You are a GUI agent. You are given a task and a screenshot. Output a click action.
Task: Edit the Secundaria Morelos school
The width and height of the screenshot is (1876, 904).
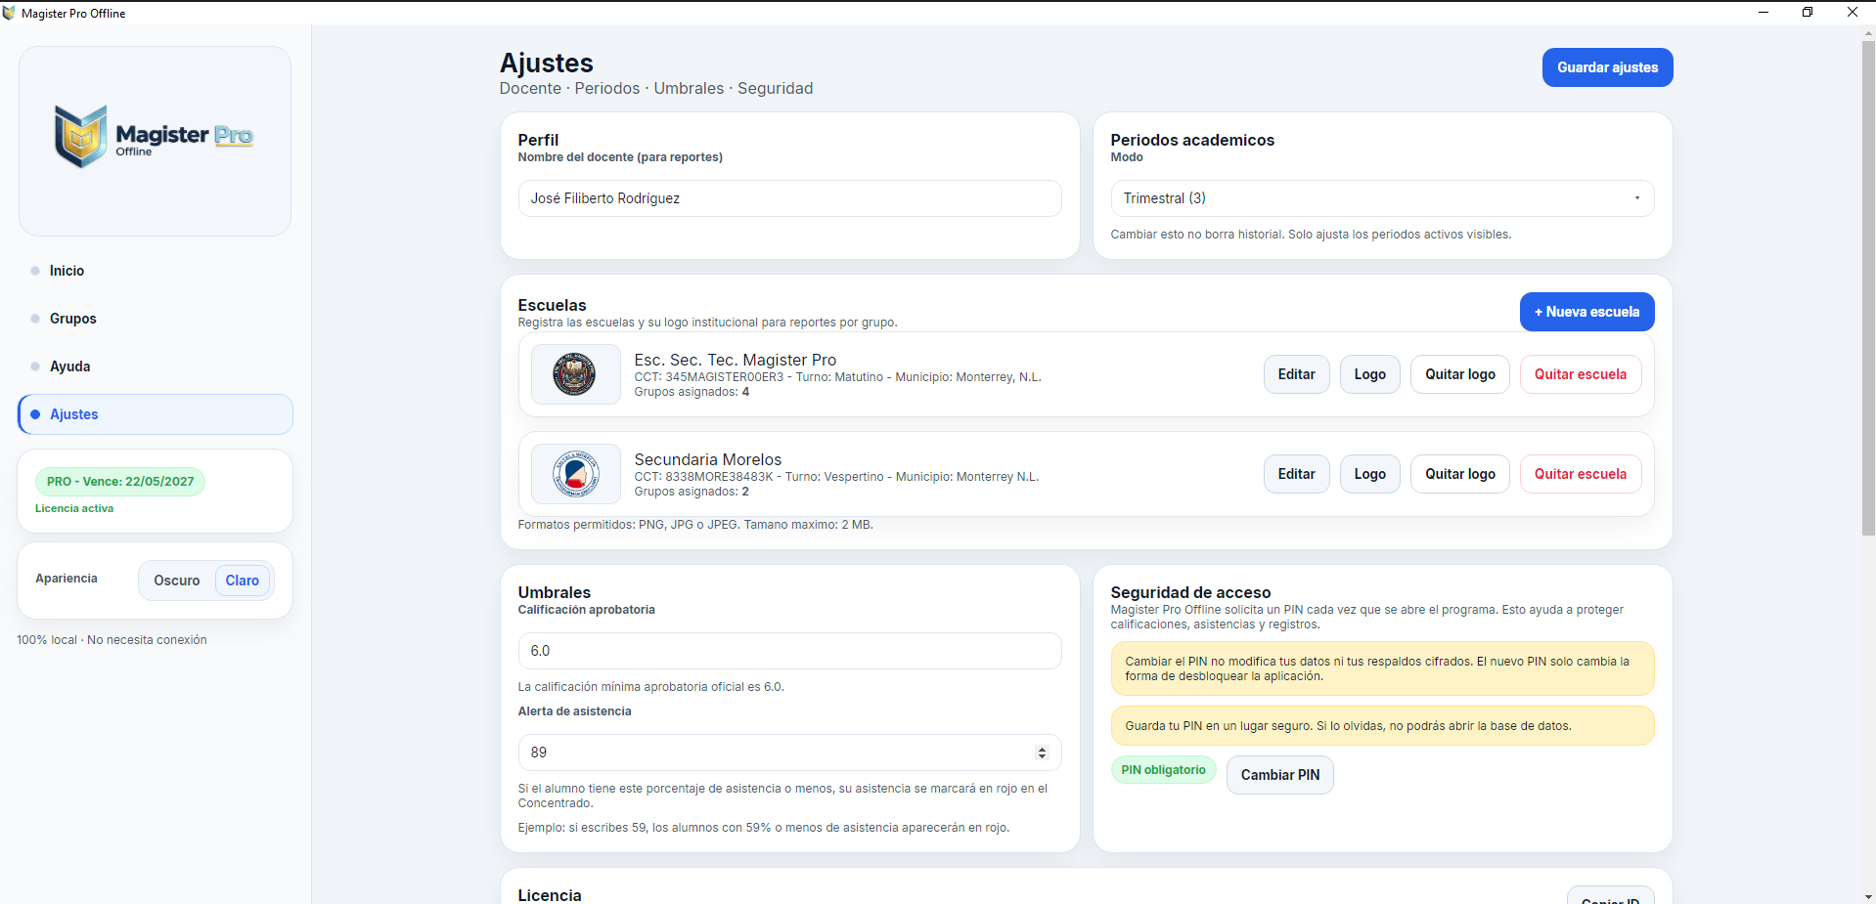(1296, 474)
